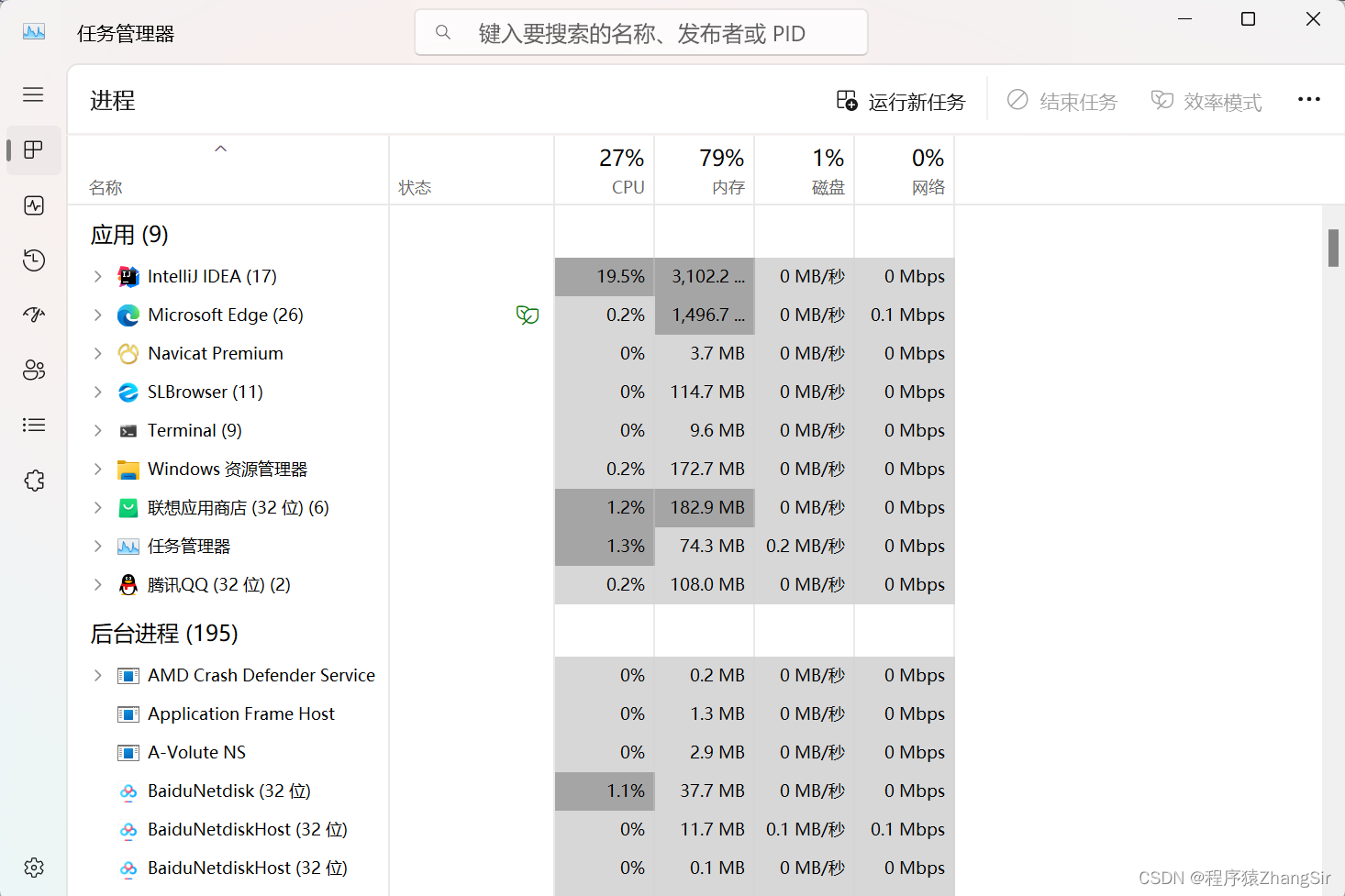Click 联想应用商店's 182.9 MB memory value
The image size is (1345, 896).
tap(707, 508)
